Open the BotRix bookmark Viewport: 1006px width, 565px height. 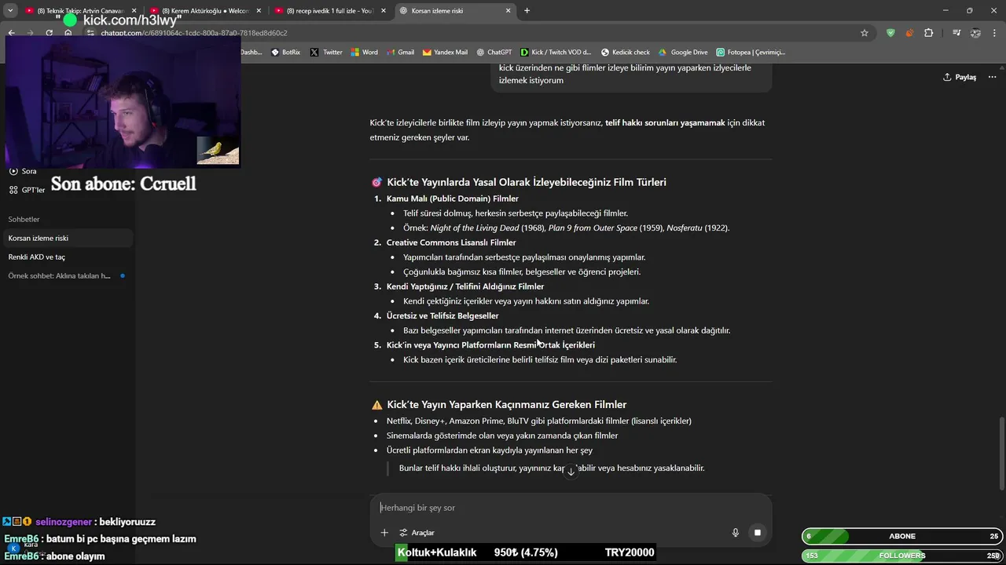(285, 53)
